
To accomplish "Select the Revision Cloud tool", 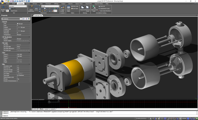I will [87, 8].
